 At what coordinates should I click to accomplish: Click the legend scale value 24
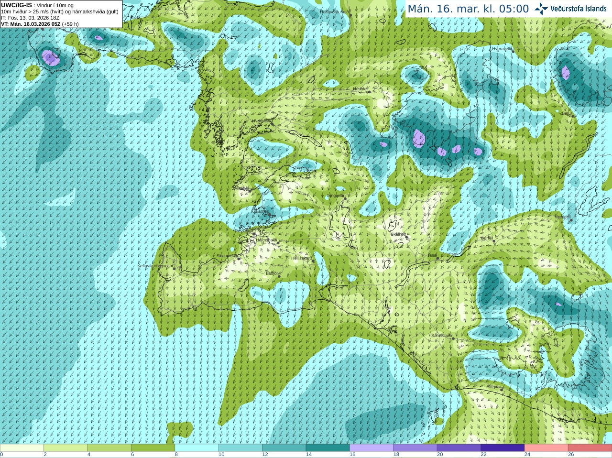(527, 455)
